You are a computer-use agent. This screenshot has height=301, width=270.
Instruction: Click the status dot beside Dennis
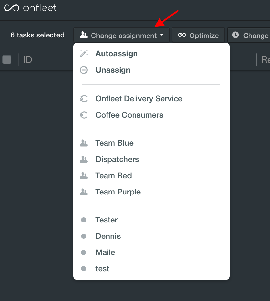84,236
